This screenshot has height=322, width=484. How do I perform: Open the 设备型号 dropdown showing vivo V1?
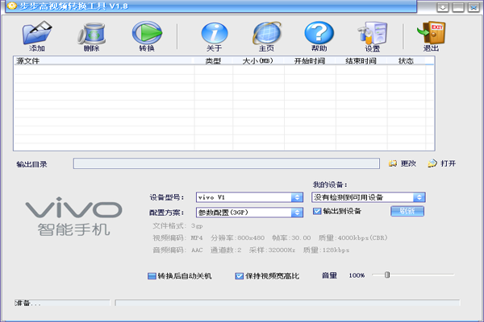pos(249,197)
